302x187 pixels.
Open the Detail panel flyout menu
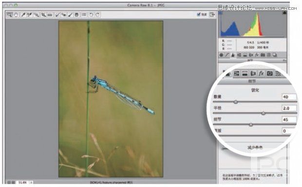(285, 61)
